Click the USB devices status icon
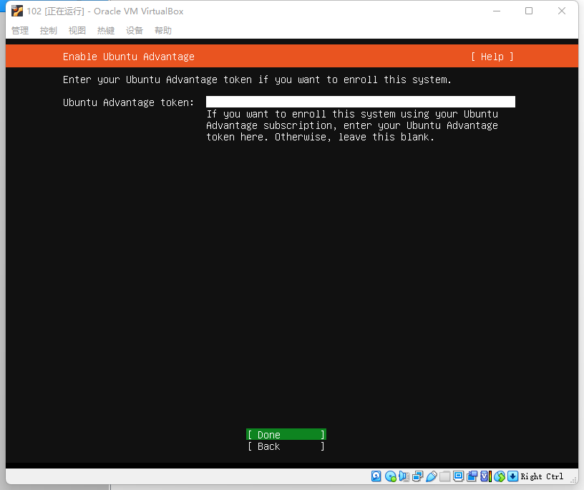584x490 pixels. coord(432,476)
